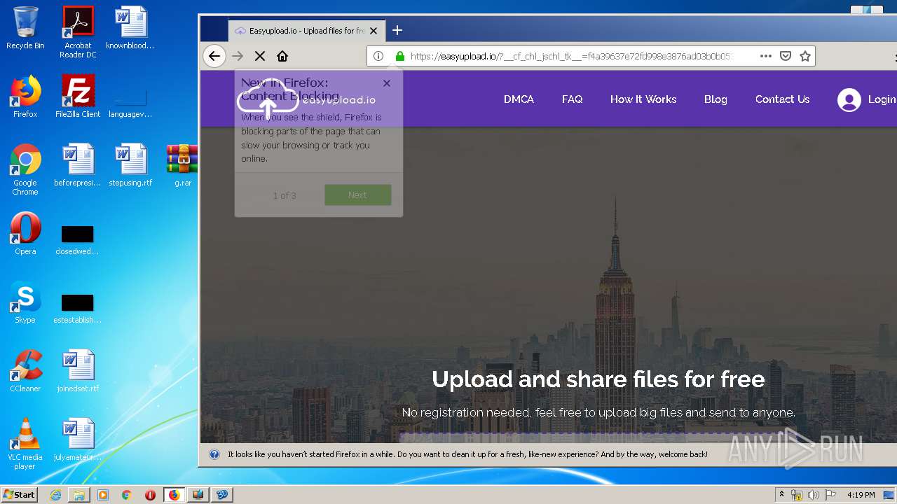Go back with Firefox back arrow
The width and height of the screenshot is (897, 504).
click(214, 56)
